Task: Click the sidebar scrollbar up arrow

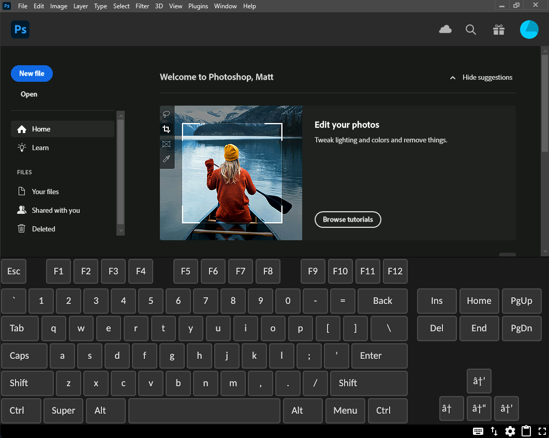Action: [x=121, y=115]
